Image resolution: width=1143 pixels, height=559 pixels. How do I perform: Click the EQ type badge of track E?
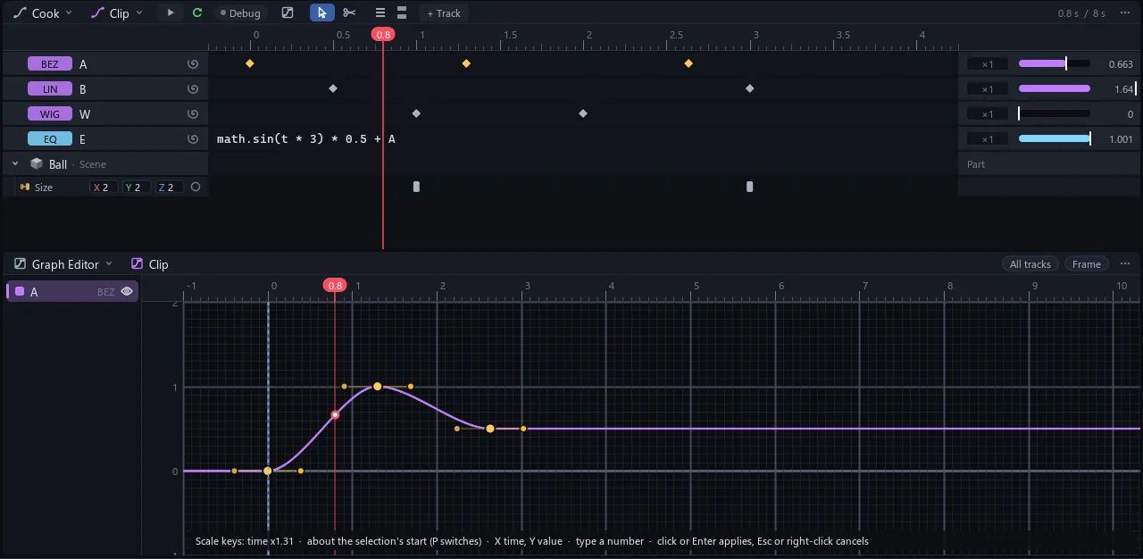pyautogui.click(x=50, y=139)
